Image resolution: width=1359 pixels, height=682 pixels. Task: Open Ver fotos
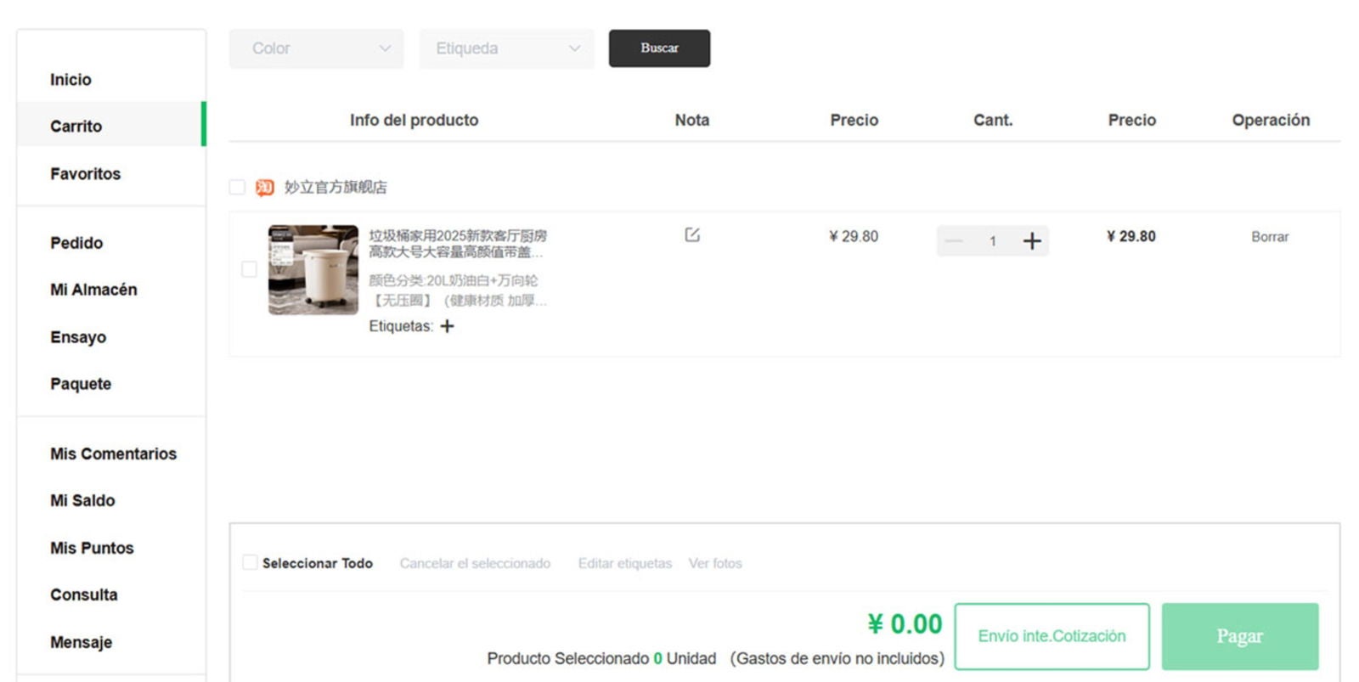(716, 562)
